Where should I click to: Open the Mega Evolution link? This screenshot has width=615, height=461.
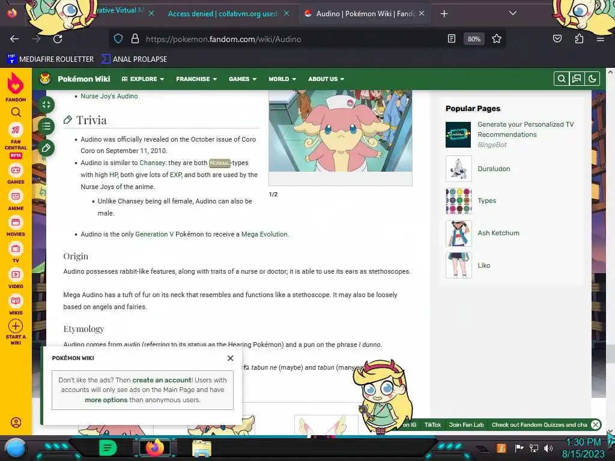coord(264,234)
